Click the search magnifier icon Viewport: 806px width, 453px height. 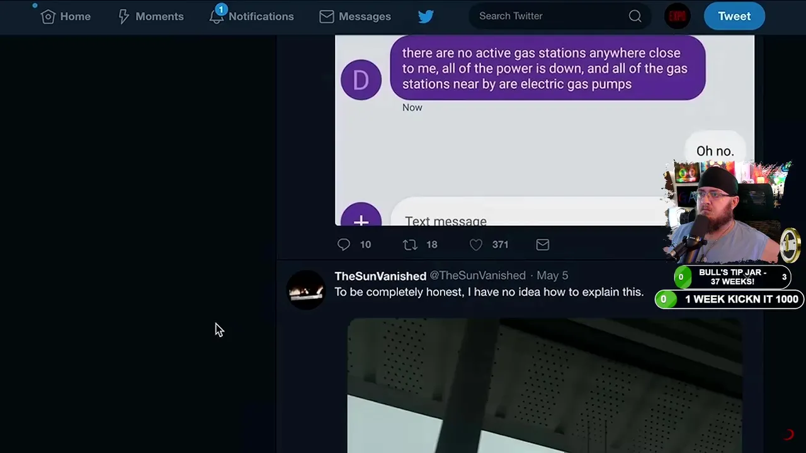point(635,16)
